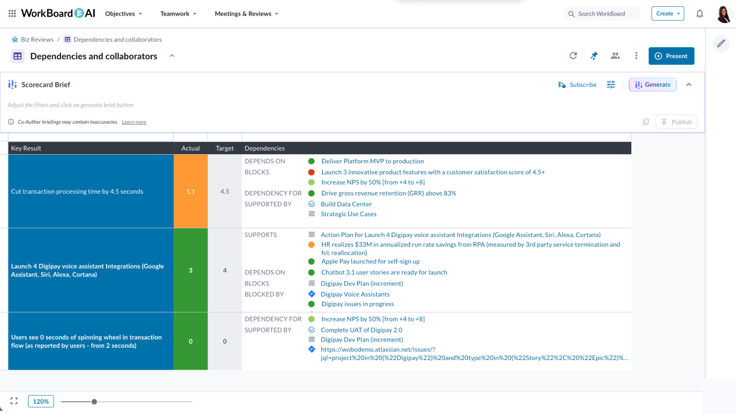Open Drive gross revenue retention (GRR) link

pyautogui.click(x=389, y=193)
